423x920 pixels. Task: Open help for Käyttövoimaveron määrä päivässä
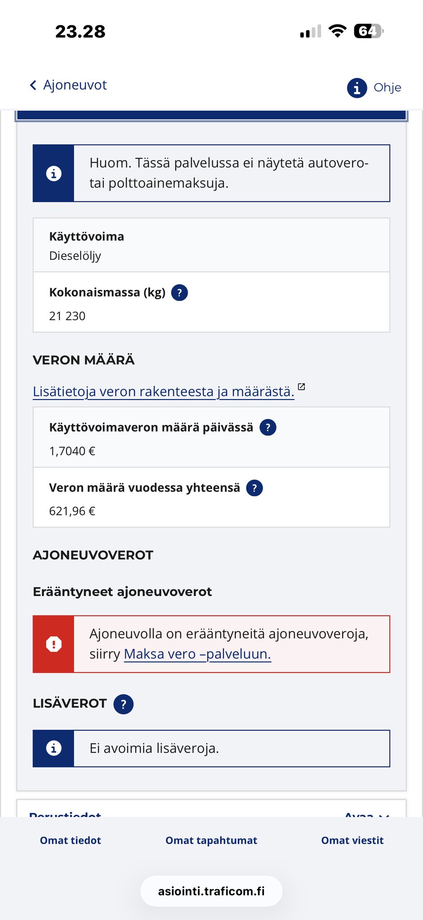click(x=268, y=427)
